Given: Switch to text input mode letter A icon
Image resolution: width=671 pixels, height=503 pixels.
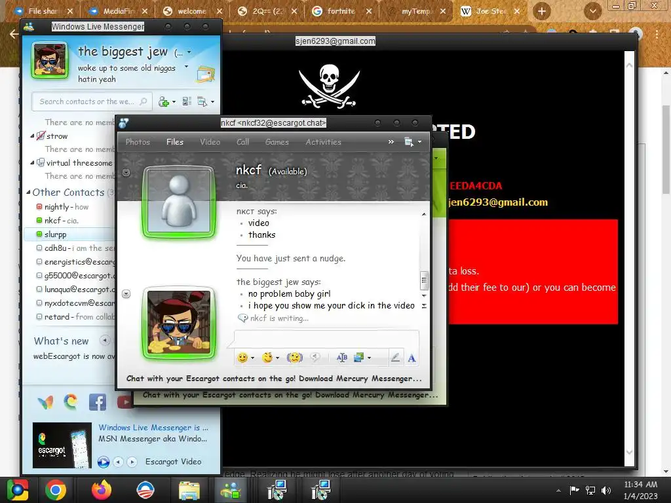Looking at the screenshot, I should click(412, 358).
